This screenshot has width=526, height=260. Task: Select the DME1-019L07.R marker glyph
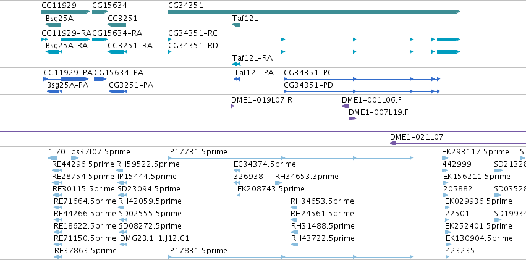(232, 106)
